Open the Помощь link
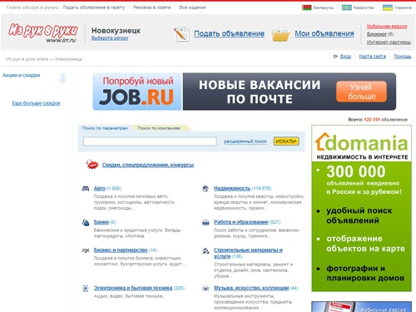 (x=403, y=57)
